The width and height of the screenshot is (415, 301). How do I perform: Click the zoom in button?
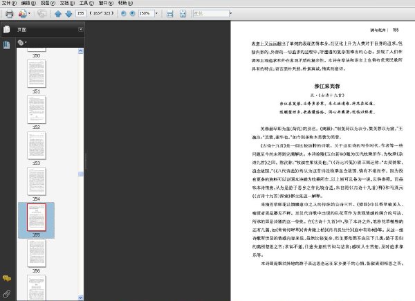pos(133,13)
